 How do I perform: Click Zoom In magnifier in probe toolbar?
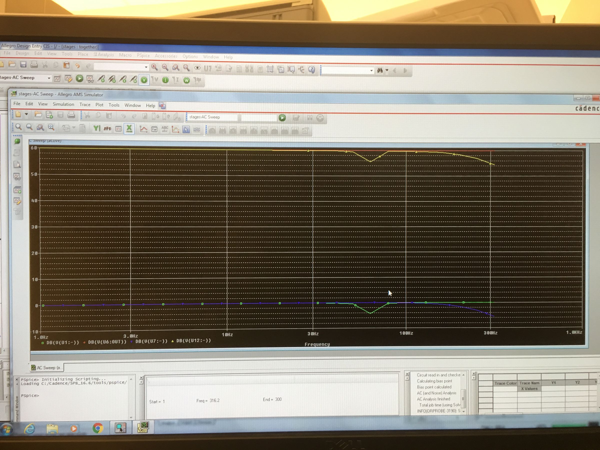[x=18, y=127]
